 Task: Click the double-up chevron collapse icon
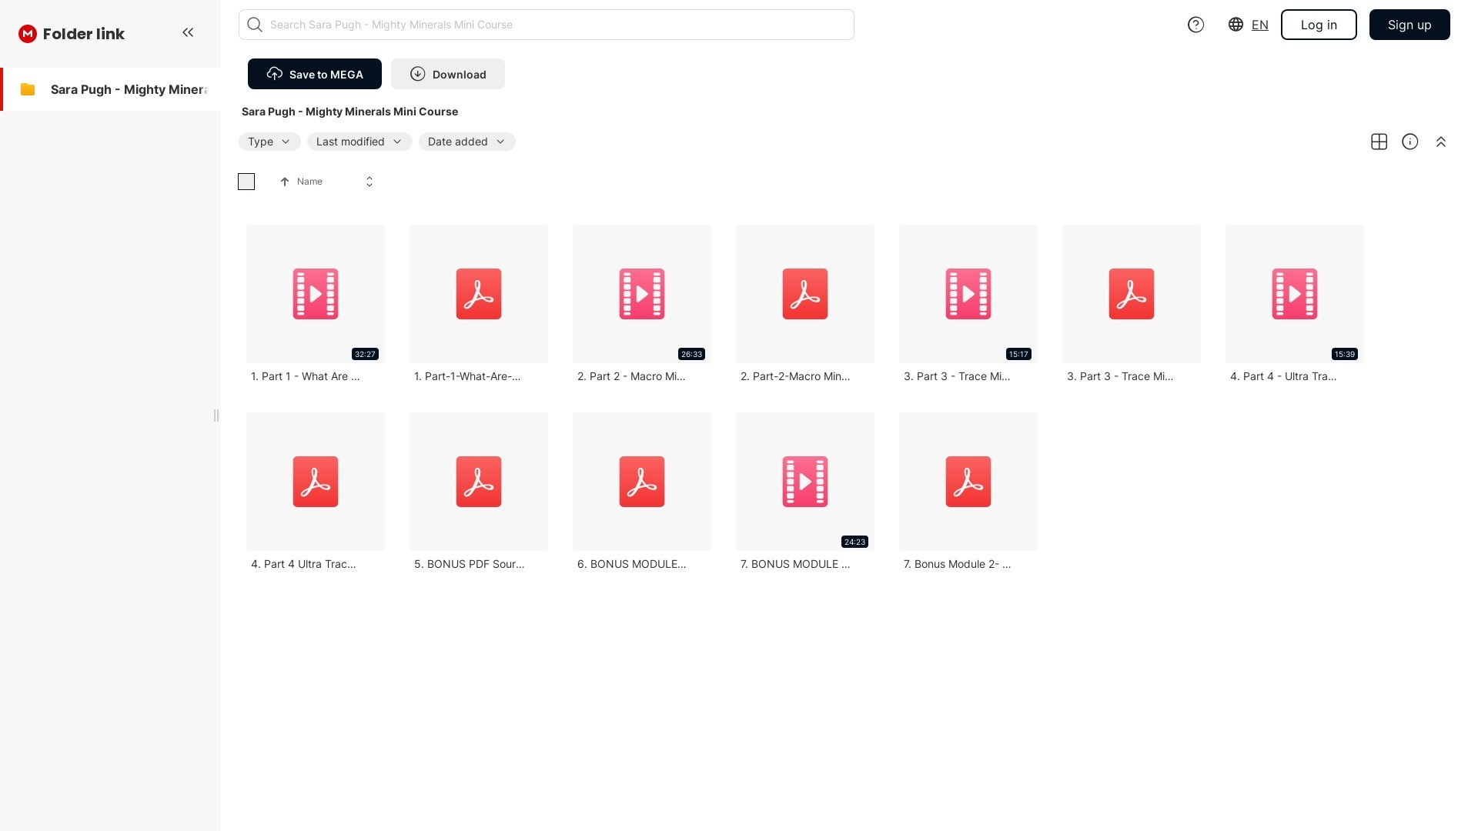[x=1440, y=142]
